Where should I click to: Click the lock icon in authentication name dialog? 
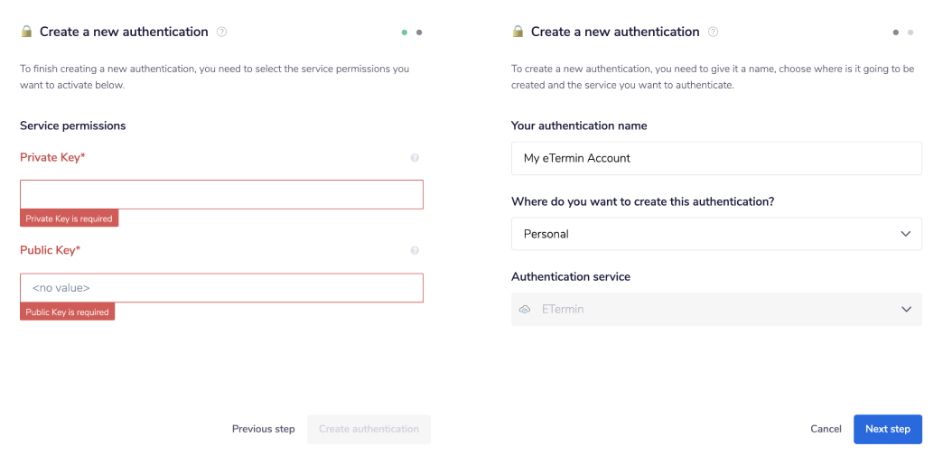click(518, 32)
